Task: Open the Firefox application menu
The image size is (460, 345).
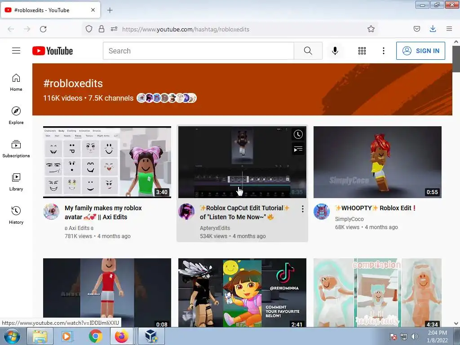Action: click(449, 29)
